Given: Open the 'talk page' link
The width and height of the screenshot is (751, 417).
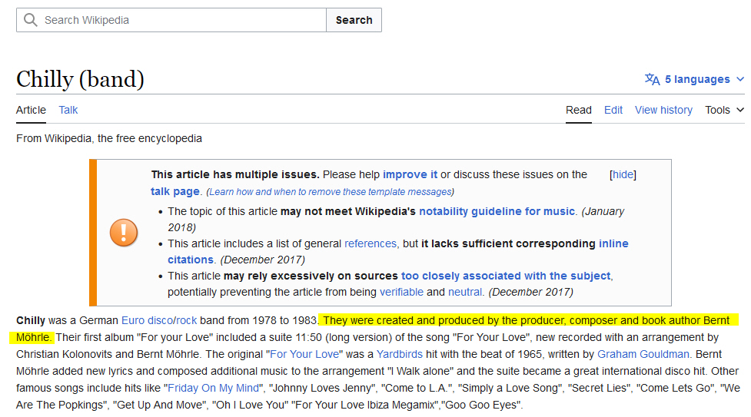Looking at the screenshot, I should point(175,191).
